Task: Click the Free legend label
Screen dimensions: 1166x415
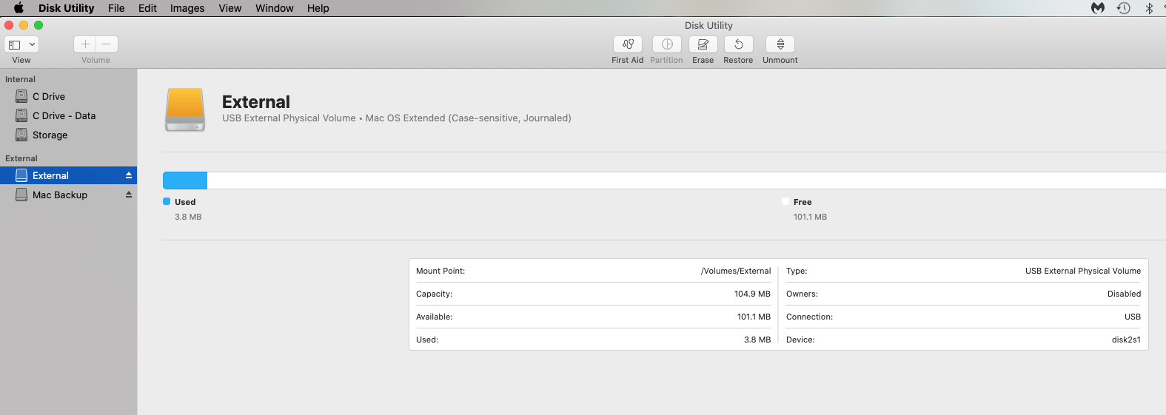Action: pos(803,202)
